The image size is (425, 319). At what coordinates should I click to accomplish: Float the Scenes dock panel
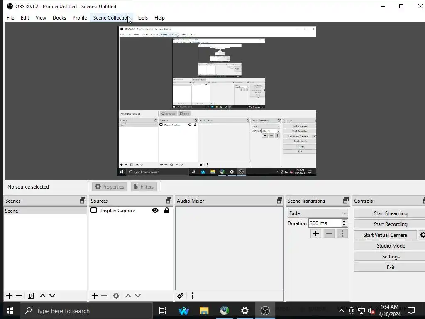point(83,201)
